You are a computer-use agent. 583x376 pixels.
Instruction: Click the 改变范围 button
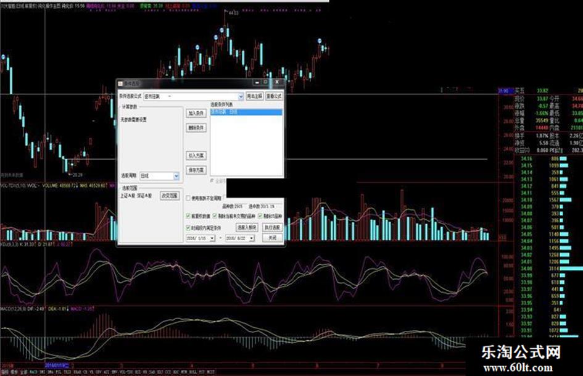170,196
